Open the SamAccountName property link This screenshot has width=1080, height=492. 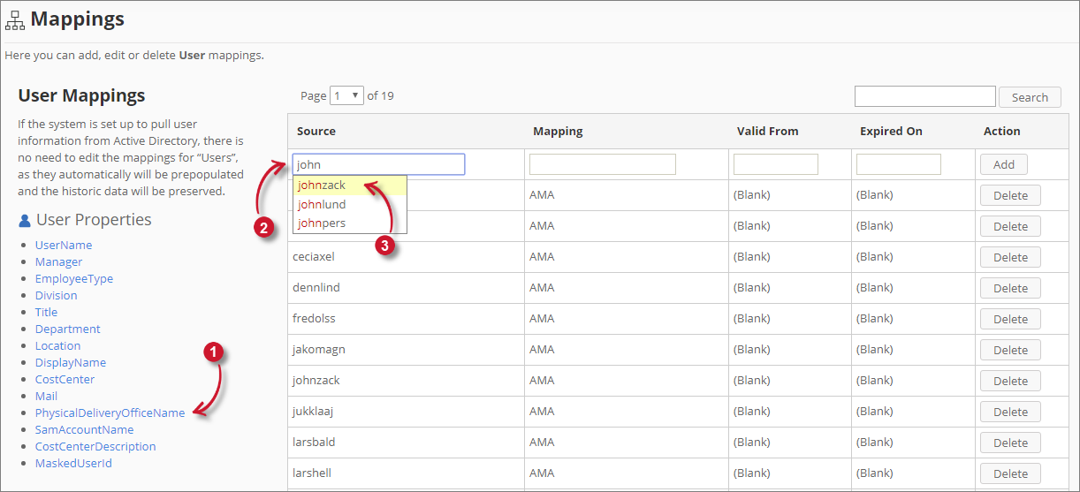pos(85,429)
